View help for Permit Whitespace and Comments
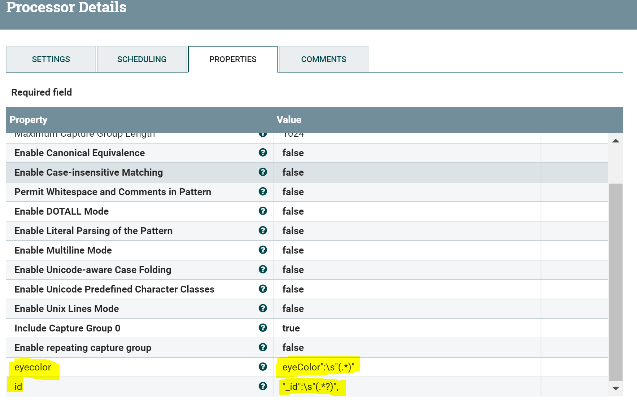Viewport: 637px width, 400px height. pos(263,192)
